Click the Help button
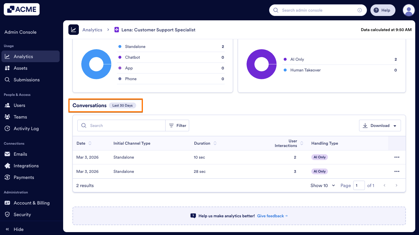Image resolution: width=419 pixels, height=235 pixels. (383, 10)
